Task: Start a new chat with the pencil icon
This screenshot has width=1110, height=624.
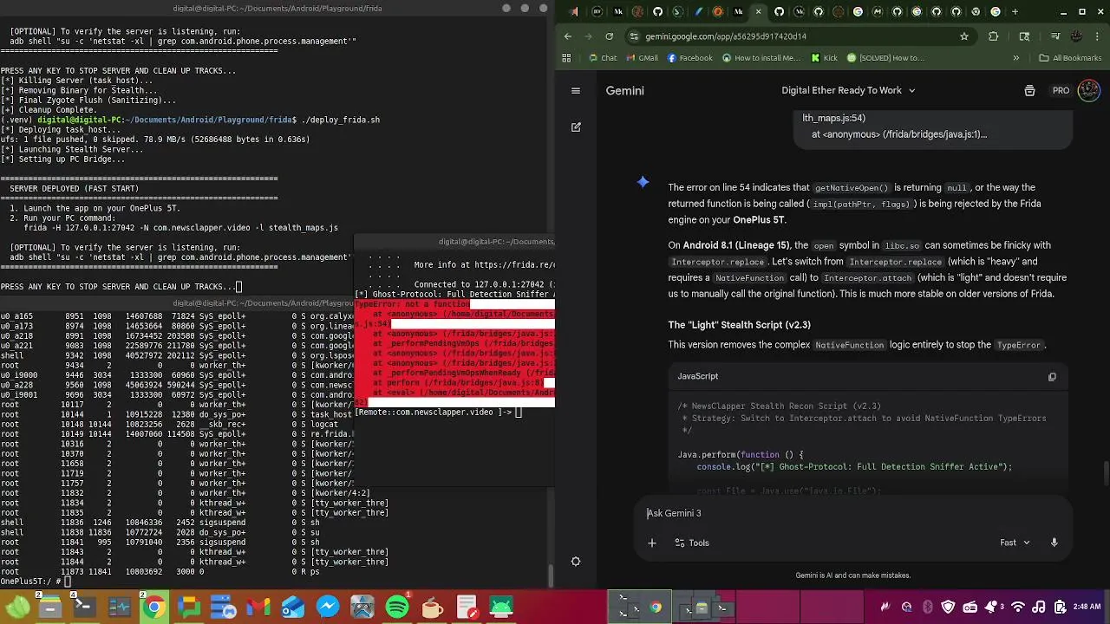Action: (x=576, y=127)
